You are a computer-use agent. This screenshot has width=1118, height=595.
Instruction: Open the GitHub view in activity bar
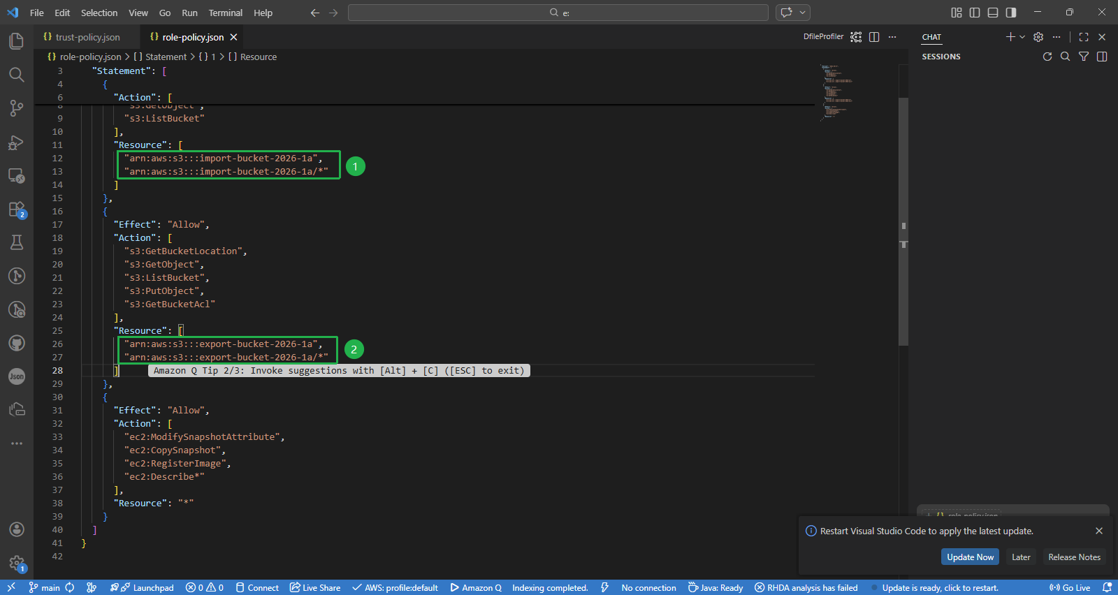pyautogui.click(x=17, y=343)
